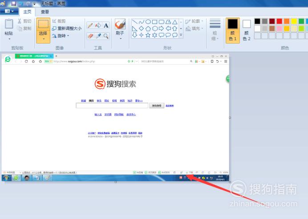Select the Brushes tool
Screen dimensions: 308x219
tap(120, 24)
